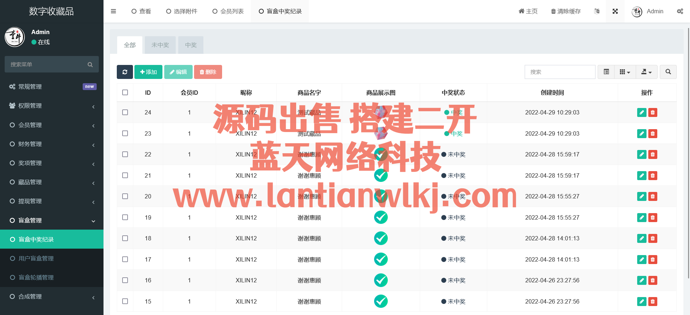The width and height of the screenshot is (690, 315).
Task: Click the green edit icon for row 24
Action: [641, 113]
